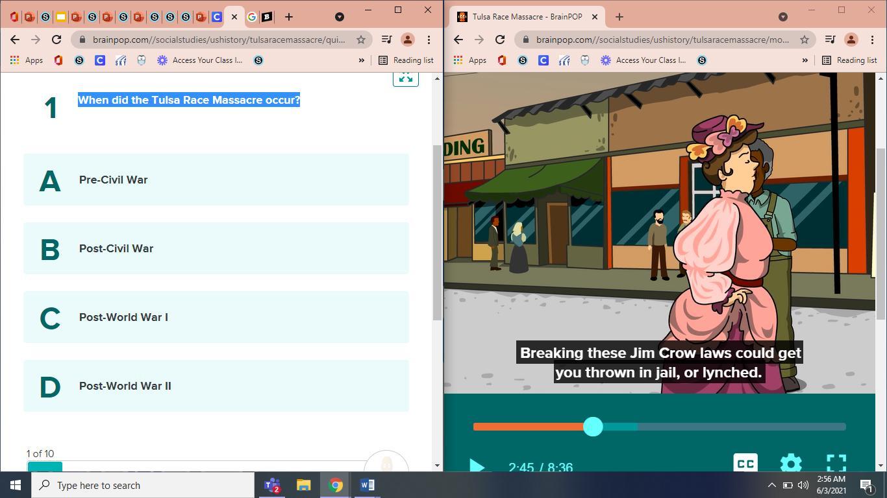The height and width of the screenshot is (498, 887).
Task: Open the yellow Google Slides tab
Action: pos(60,17)
